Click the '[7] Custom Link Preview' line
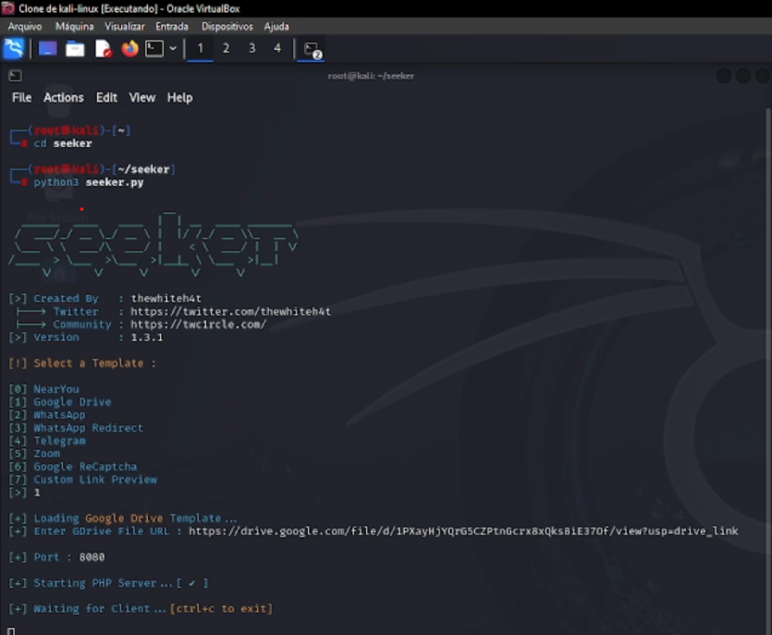 [x=82, y=480]
